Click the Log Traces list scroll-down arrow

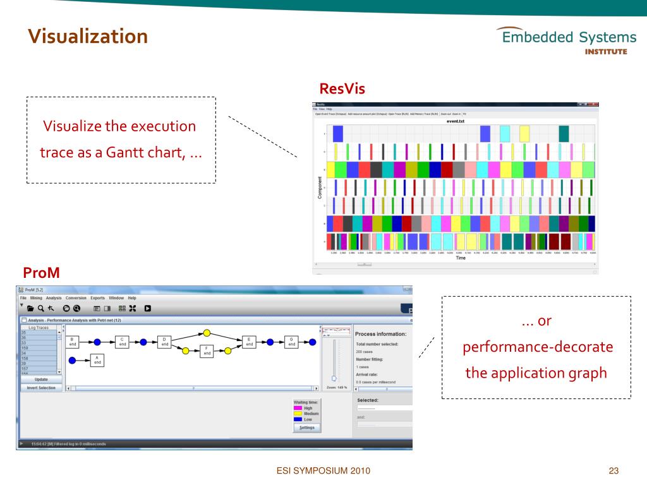[59, 371]
